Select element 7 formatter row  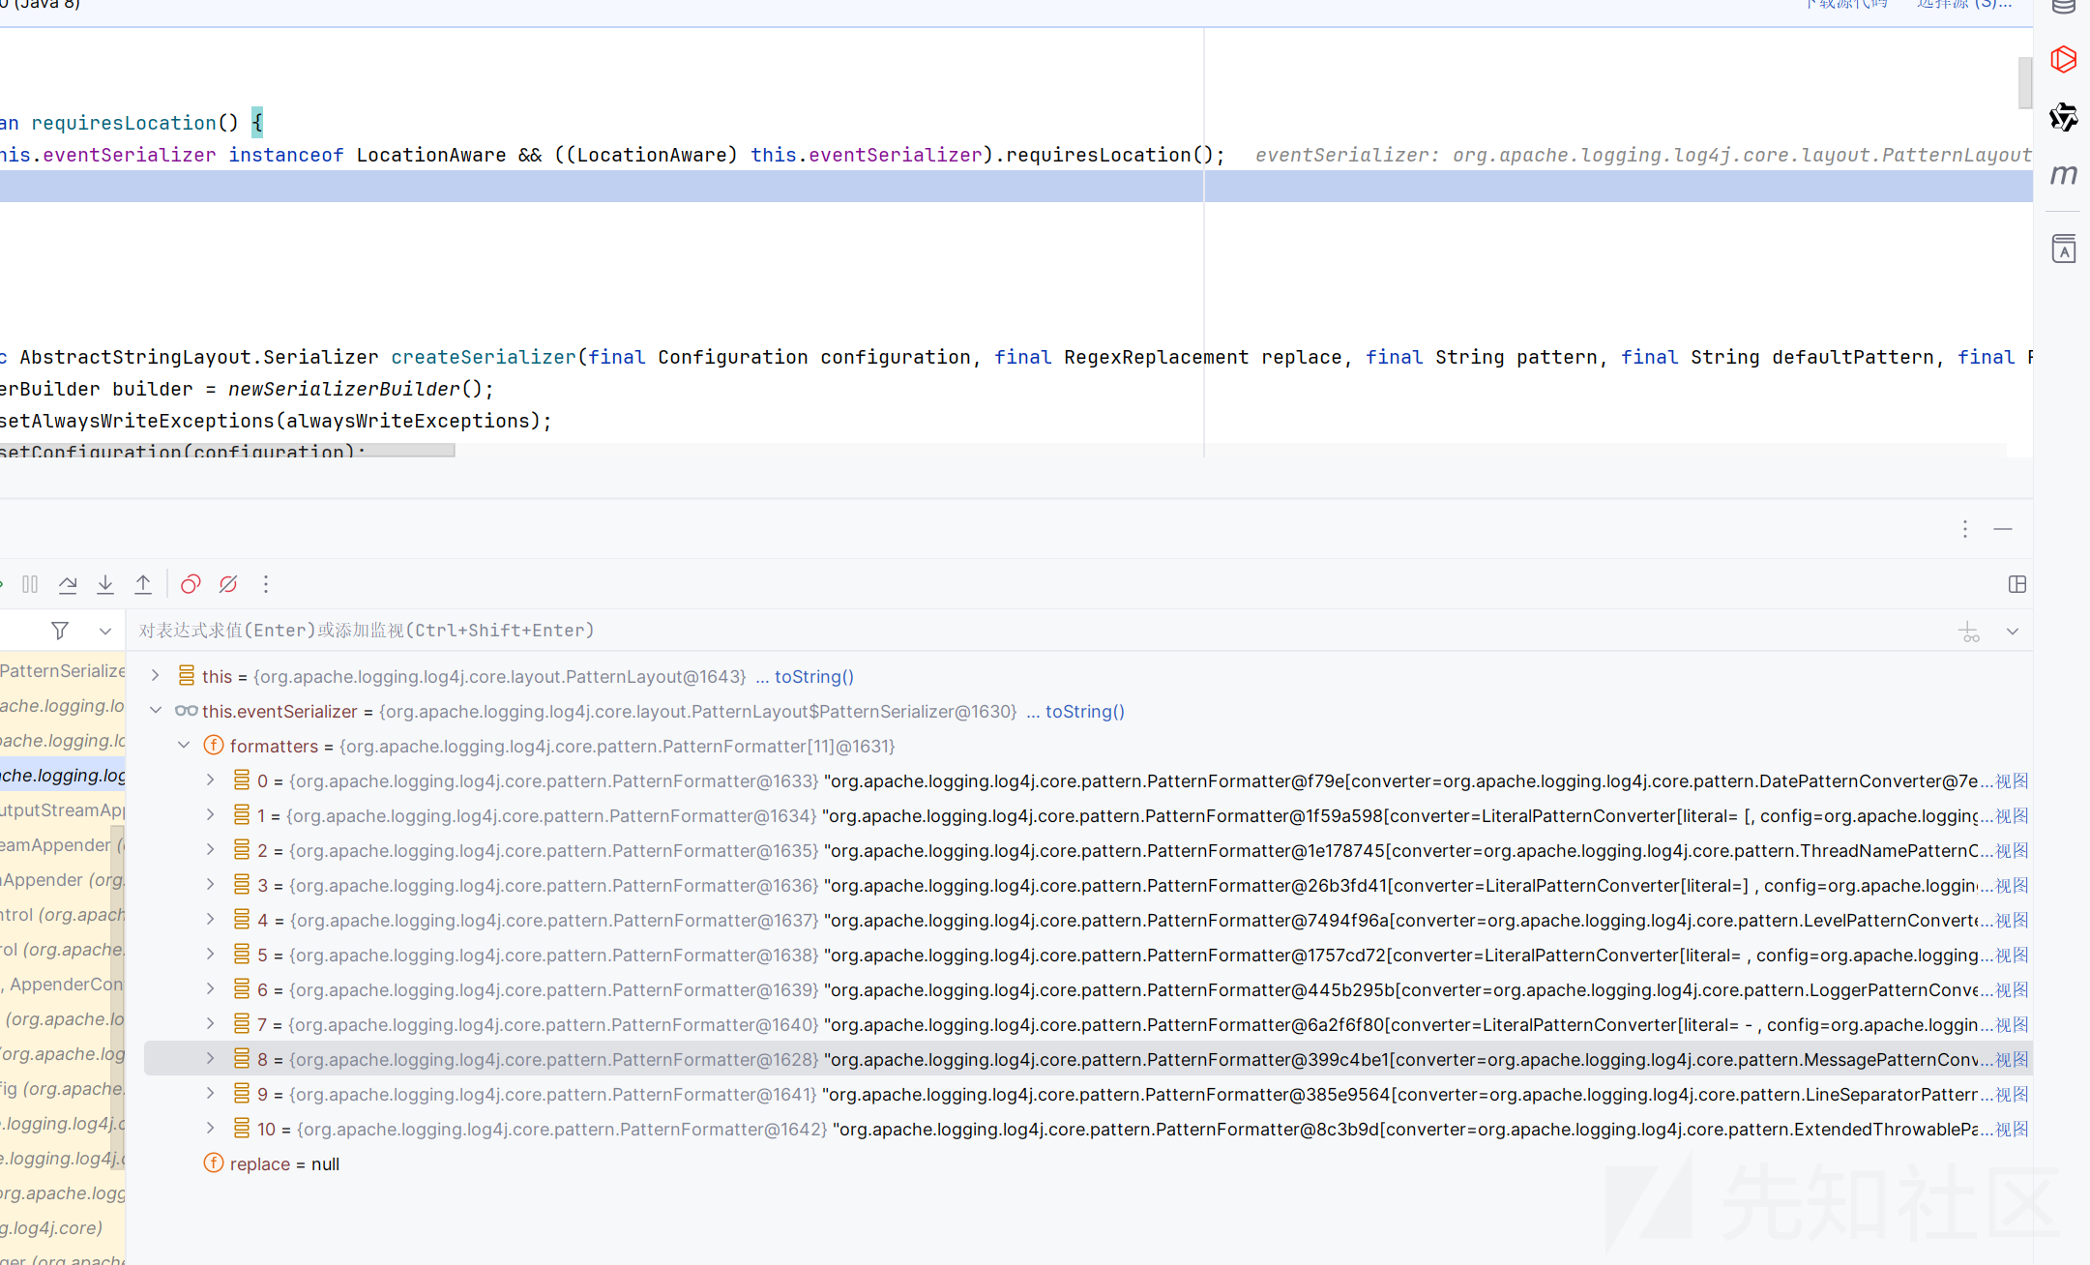click(x=1088, y=1024)
